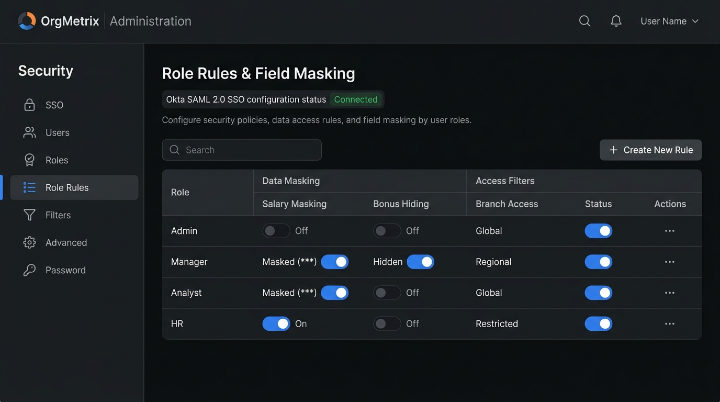
Task: Click the SSO lock icon in sidebar
Action: (x=30, y=105)
